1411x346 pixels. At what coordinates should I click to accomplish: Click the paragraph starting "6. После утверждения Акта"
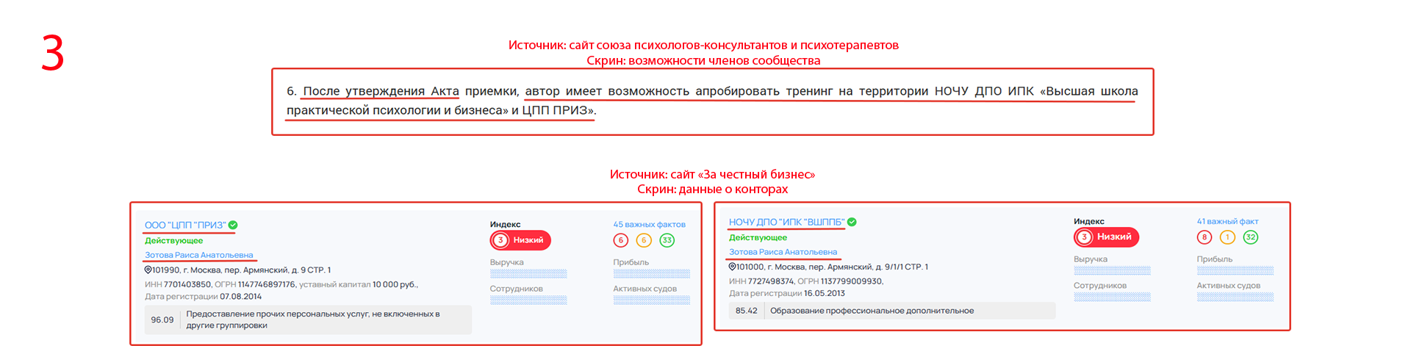click(x=712, y=101)
